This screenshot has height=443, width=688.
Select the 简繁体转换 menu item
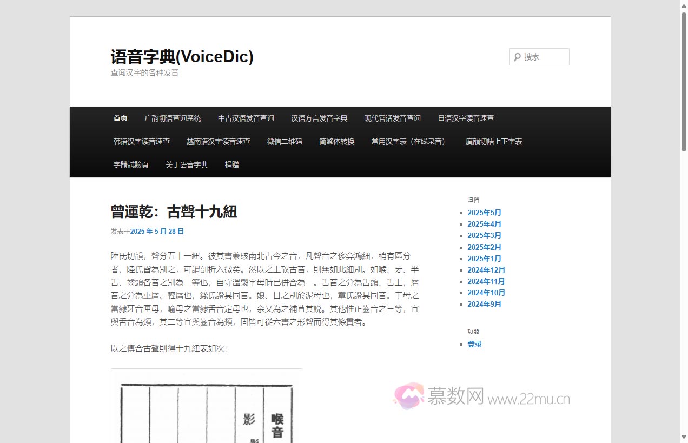click(x=336, y=141)
